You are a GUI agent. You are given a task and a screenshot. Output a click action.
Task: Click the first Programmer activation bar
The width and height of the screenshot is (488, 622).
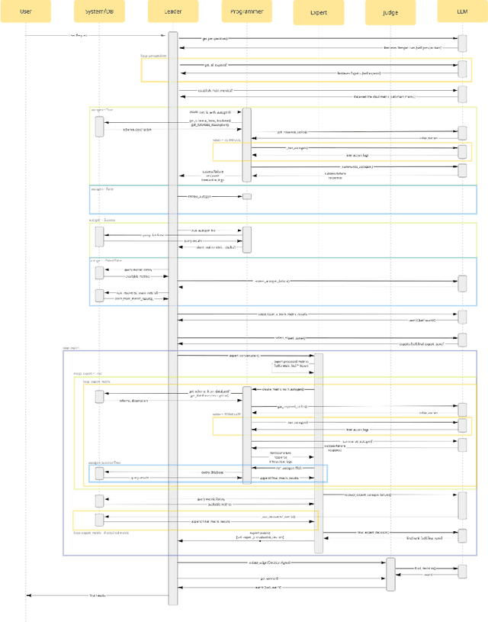[x=246, y=144]
